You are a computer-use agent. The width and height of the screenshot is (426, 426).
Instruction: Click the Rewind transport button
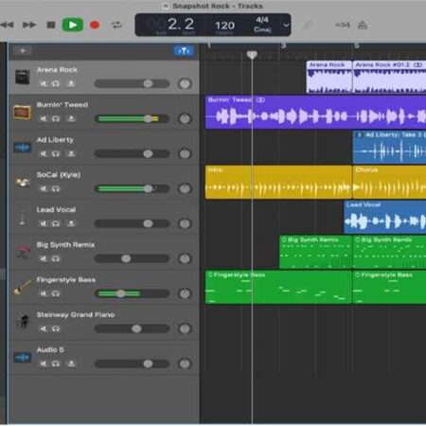tap(7, 25)
